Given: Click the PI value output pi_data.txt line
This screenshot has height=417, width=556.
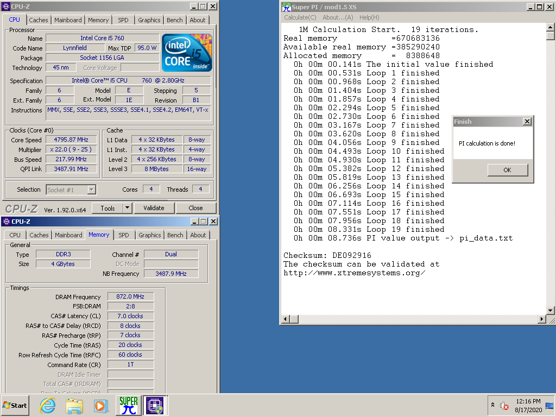Looking at the screenshot, I should 403,238.
